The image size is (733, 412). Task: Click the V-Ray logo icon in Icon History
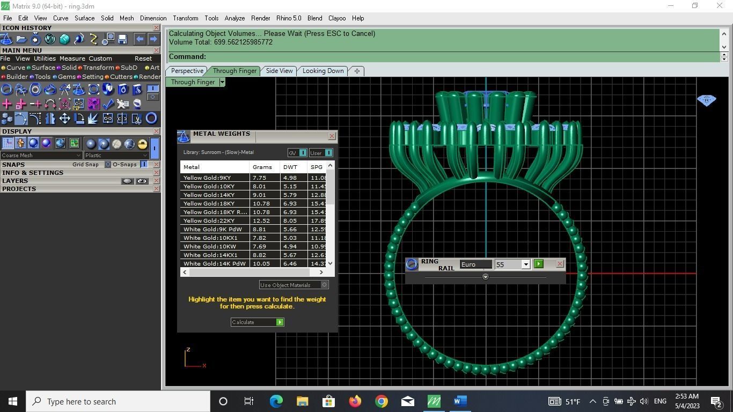(x=50, y=39)
